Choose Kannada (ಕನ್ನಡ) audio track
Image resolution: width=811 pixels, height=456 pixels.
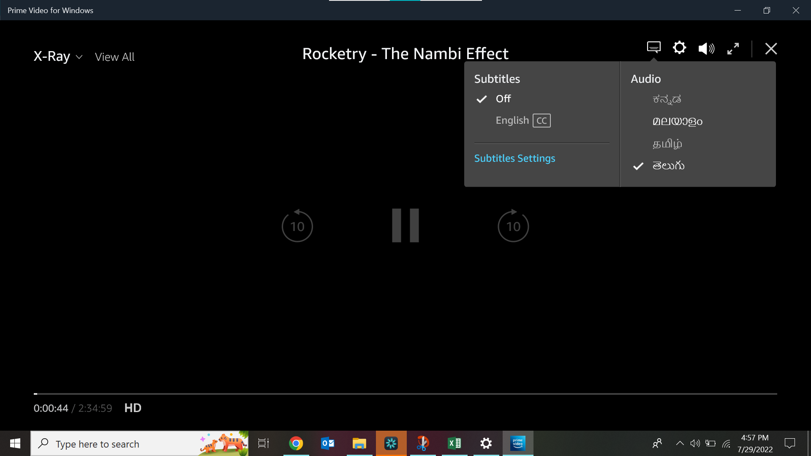pos(667,99)
